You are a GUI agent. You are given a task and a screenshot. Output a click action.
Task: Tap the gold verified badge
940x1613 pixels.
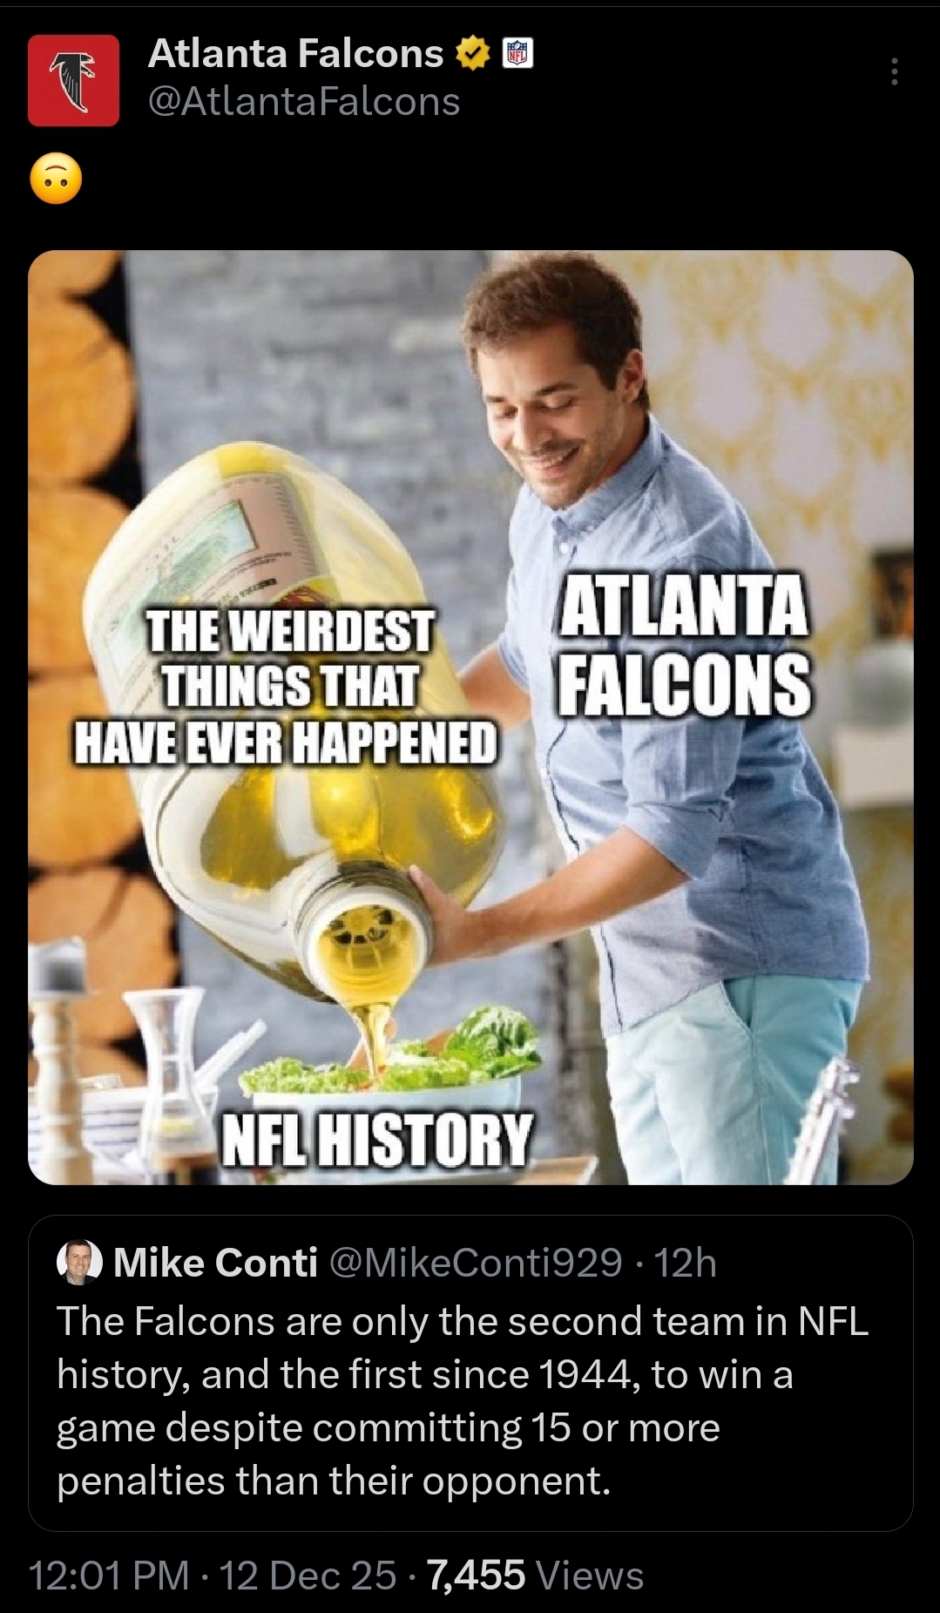click(471, 54)
